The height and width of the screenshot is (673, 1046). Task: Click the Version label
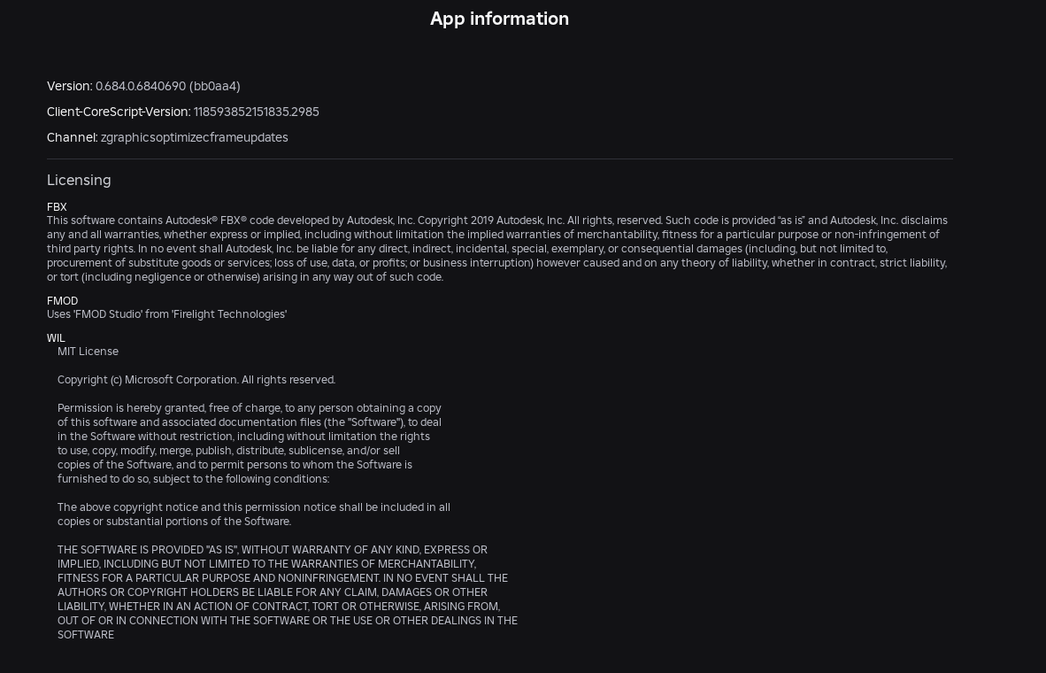[x=69, y=86]
